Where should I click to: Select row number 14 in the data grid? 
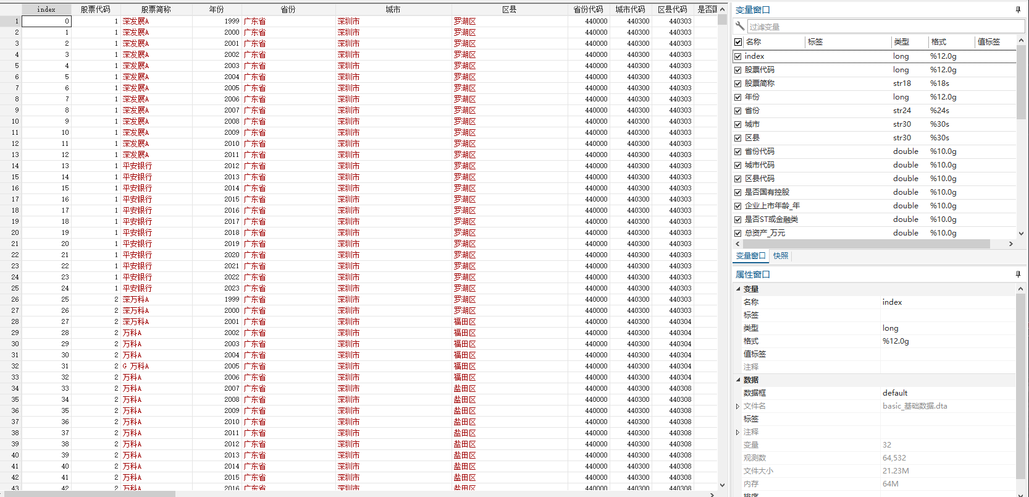coord(10,166)
